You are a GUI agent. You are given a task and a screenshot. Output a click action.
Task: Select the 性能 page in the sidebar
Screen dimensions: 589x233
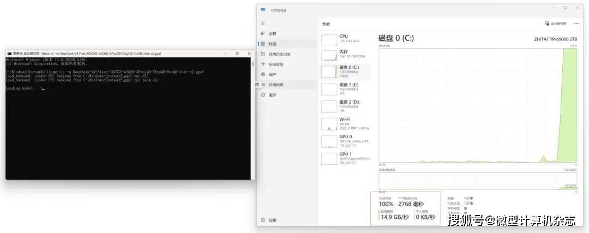tap(287, 44)
